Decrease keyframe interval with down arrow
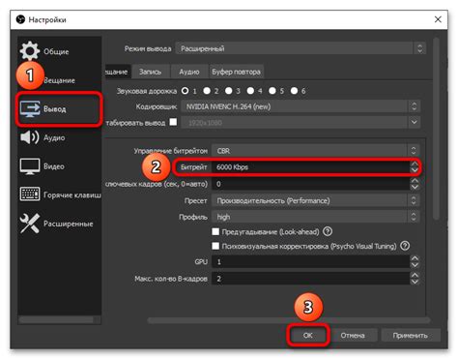458x359 pixels. [415, 187]
